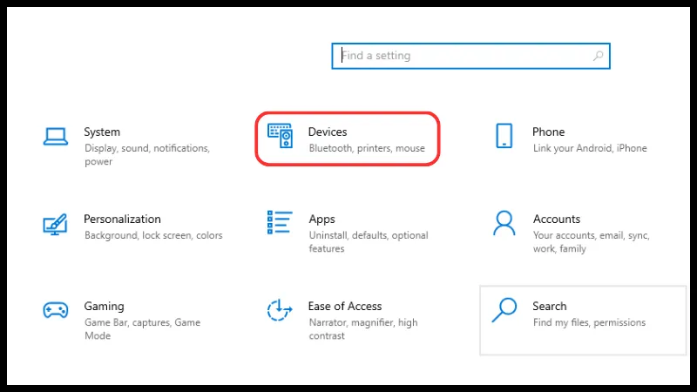Click the Personalization paintbrush icon

(x=55, y=224)
